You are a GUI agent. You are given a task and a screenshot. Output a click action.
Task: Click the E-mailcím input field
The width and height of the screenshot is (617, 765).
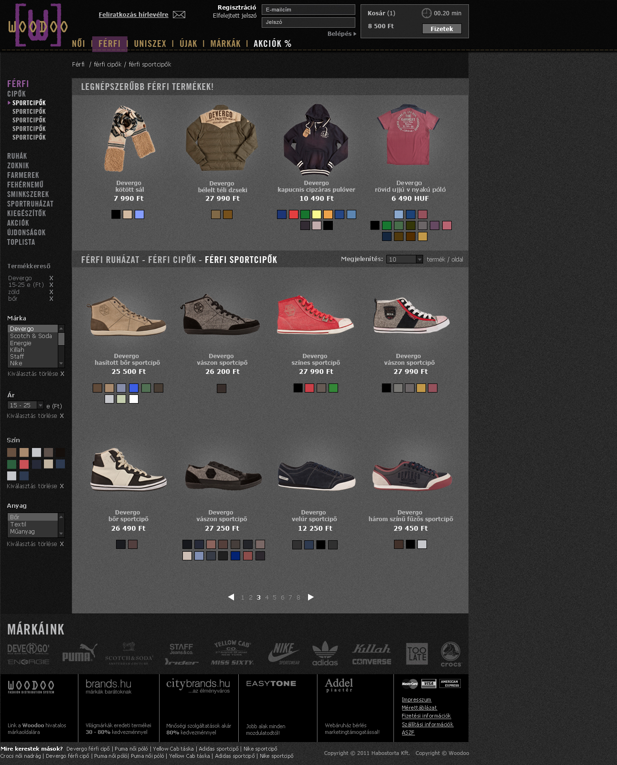[308, 10]
